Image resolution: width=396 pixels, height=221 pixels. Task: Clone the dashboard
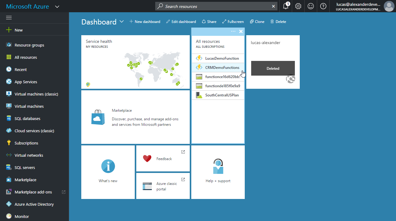[257, 22]
